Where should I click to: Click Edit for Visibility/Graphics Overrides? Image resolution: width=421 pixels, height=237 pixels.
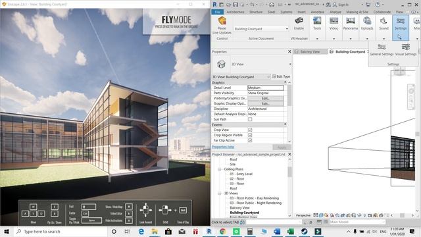click(x=265, y=98)
